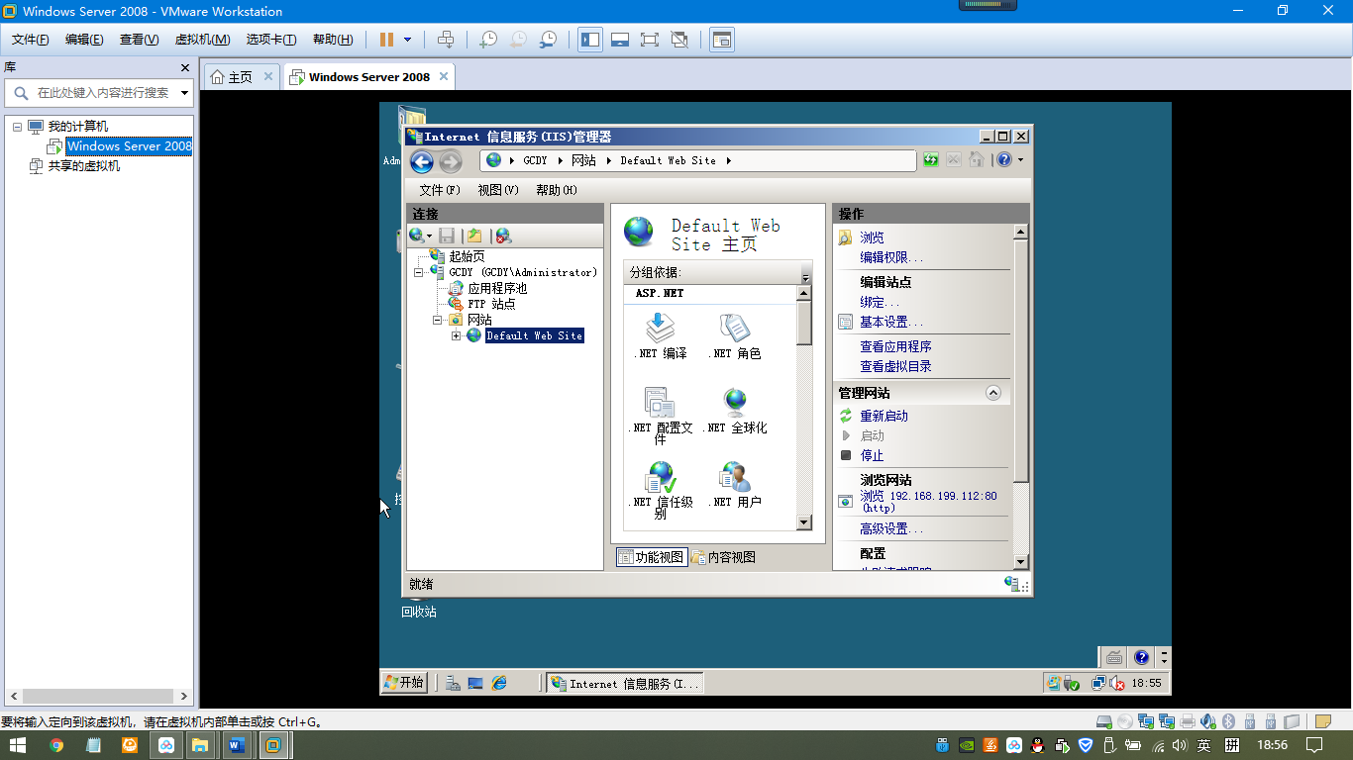Click the GCDY breadcrumb in IIS address bar
This screenshot has width=1353, height=760.
pos(535,160)
